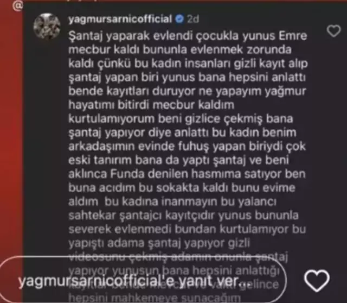347x303 pixels.
Task: Open the yagmursarnicofficial profile avatar
Action: tap(47, 26)
